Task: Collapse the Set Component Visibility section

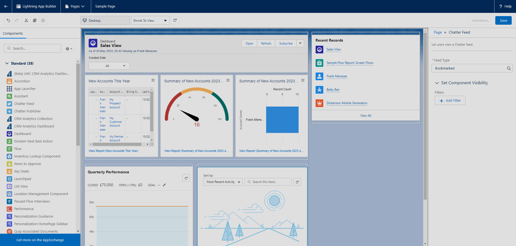Action: [437, 83]
